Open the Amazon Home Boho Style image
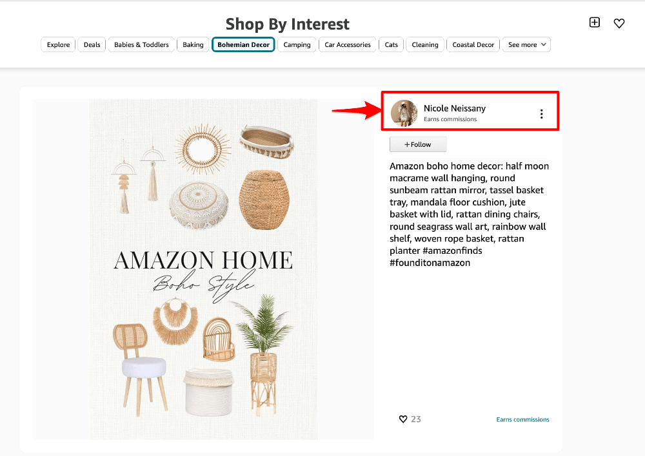This screenshot has height=456, width=645. click(204, 269)
